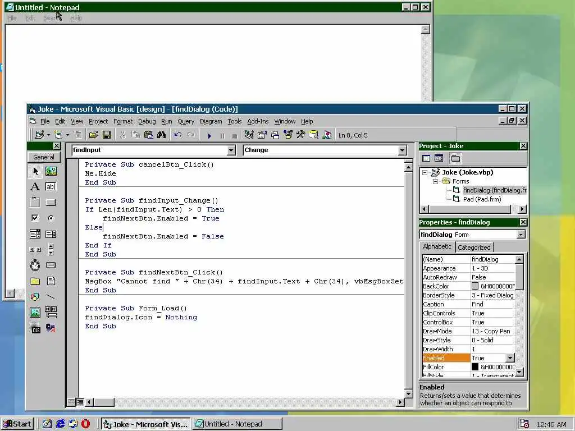Viewport: 575px width, 431px height.
Task: Select the ComboBox control tool
Action: pos(35,234)
